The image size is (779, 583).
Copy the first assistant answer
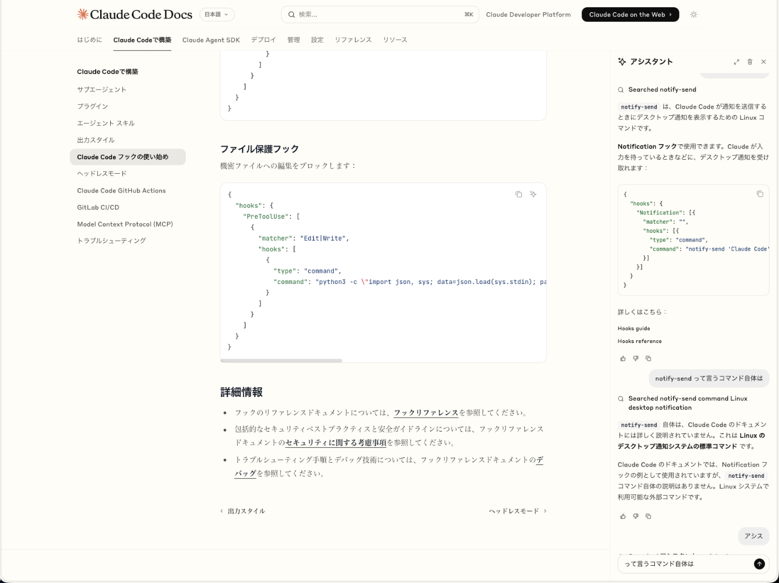tap(648, 359)
